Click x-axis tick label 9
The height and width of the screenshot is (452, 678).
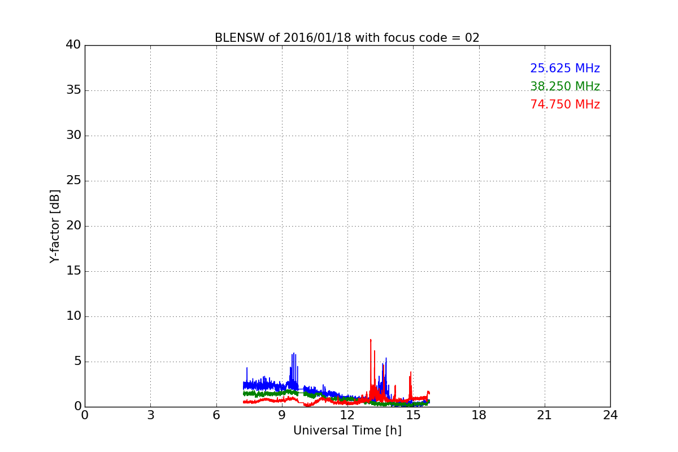coord(282,415)
